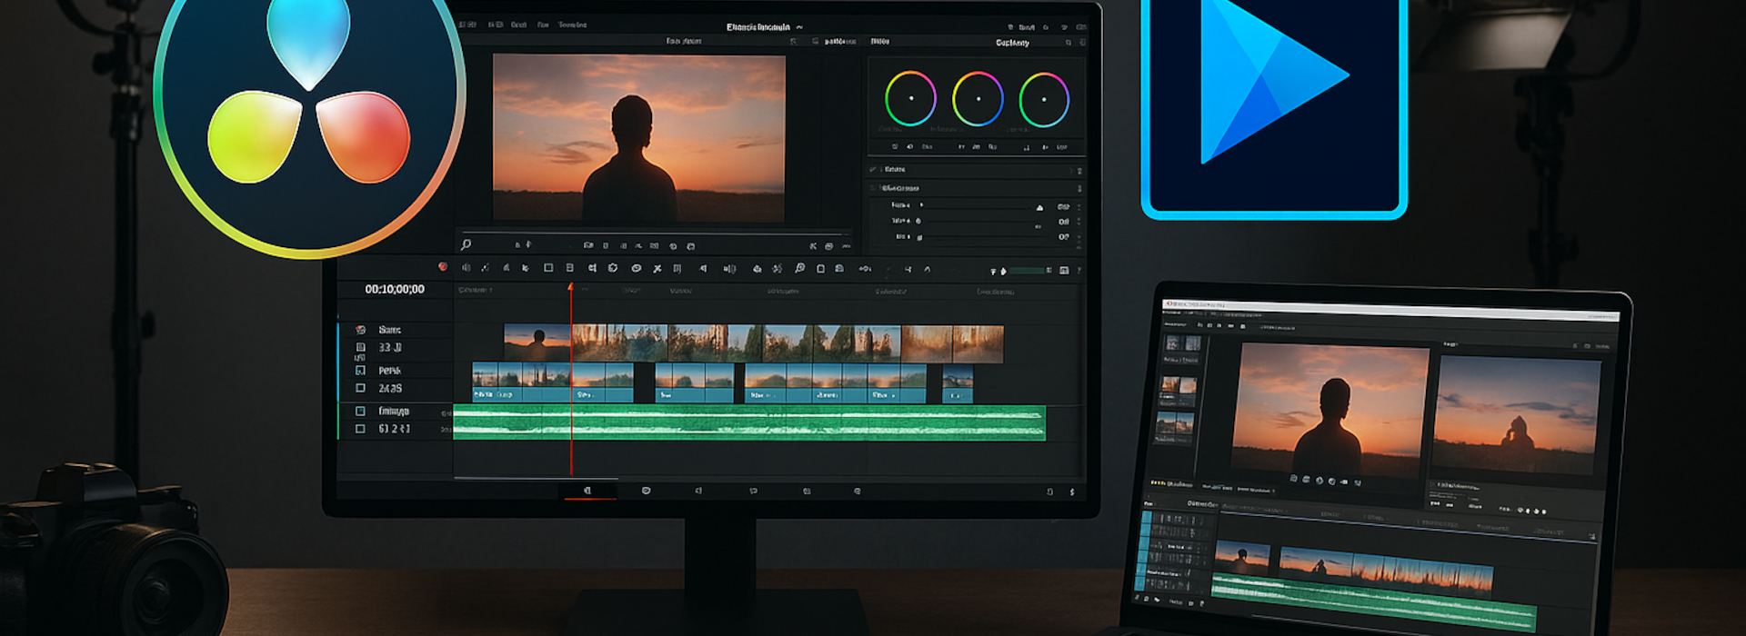Click the center color wheel

(978, 99)
